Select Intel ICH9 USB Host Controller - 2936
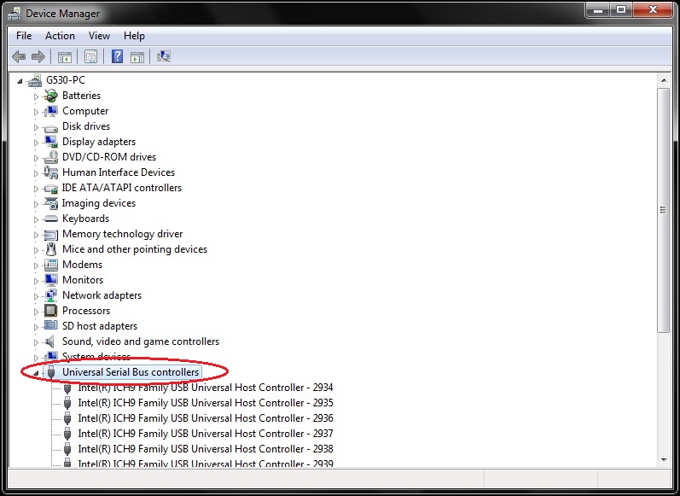 pos(205,418)
